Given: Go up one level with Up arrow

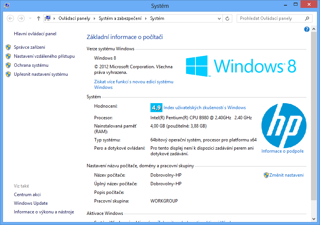Looking at the screenshot, I should pos(39,19).
